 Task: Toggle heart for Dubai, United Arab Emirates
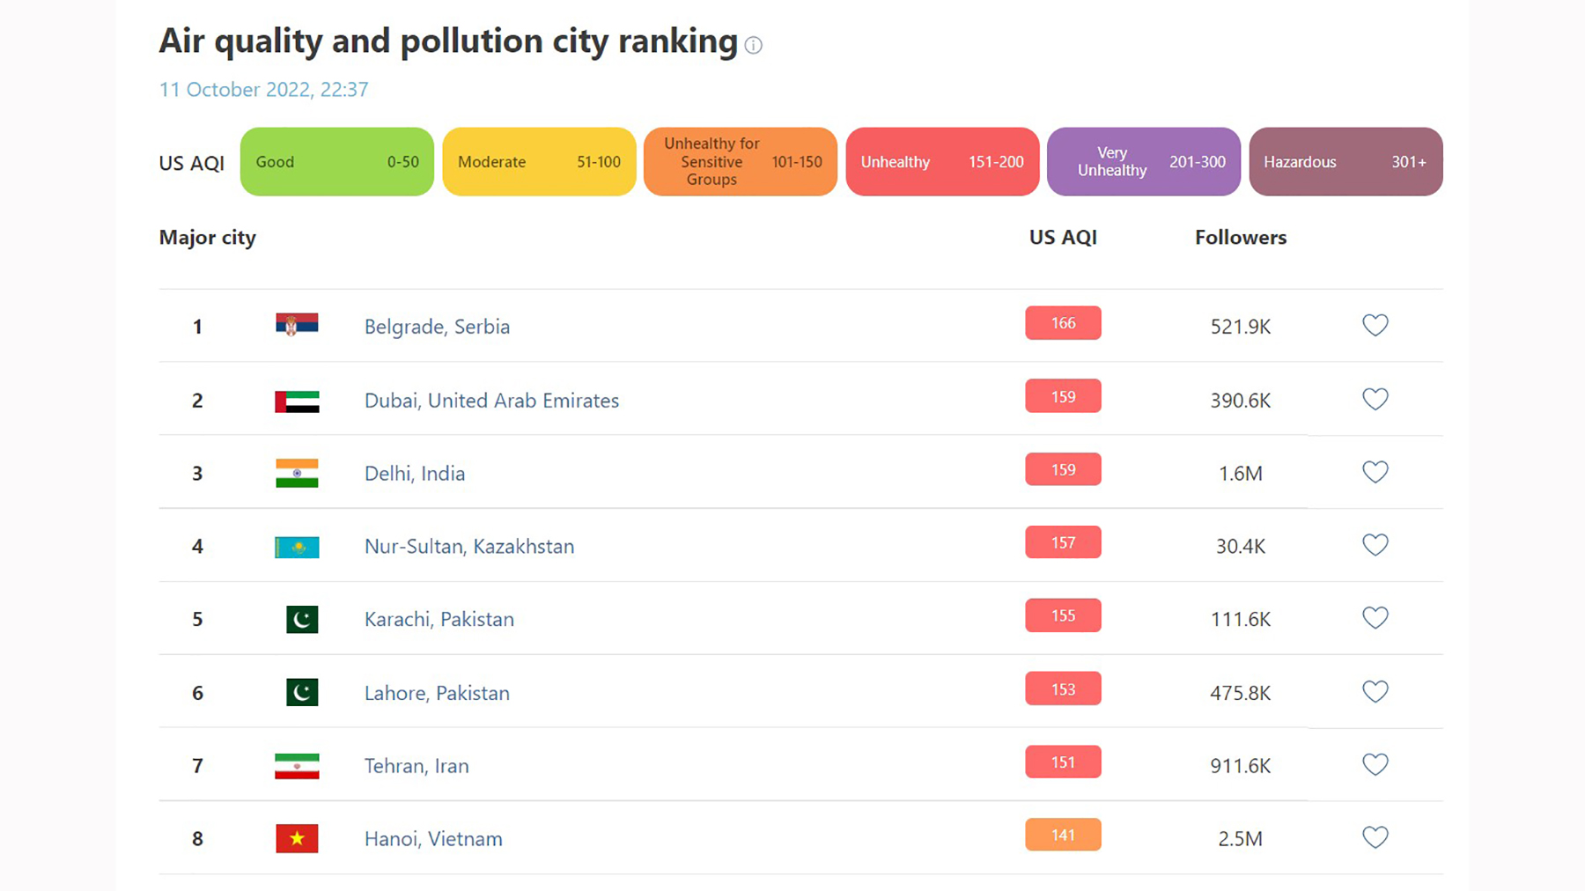click(1375, 399)
